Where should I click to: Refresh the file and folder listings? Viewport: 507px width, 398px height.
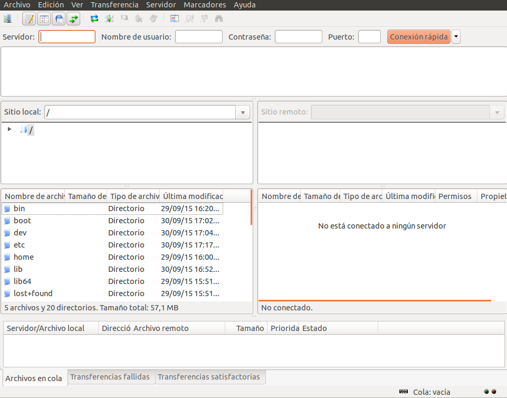(x=94, y=18)
